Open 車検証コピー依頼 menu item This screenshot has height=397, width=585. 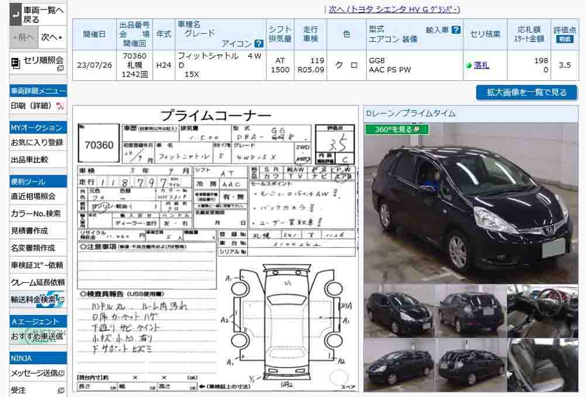click(37, 265)
